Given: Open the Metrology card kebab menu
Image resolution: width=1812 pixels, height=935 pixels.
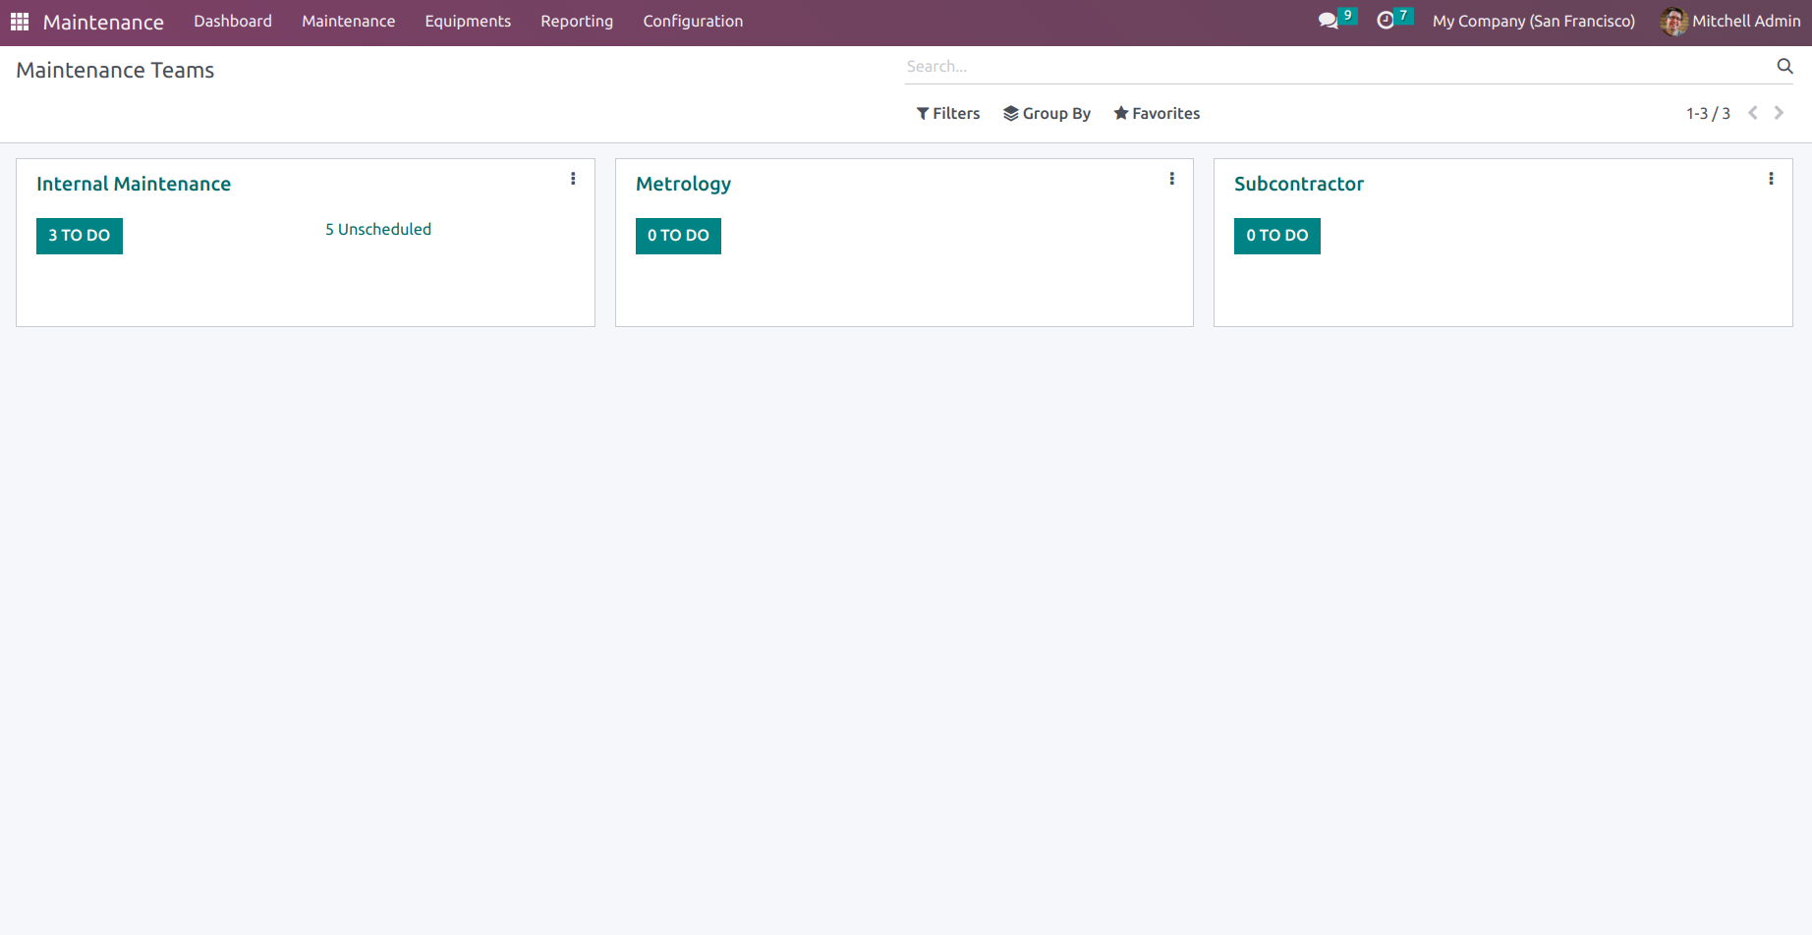Looking at the screenshot, I should [1171, 179].
